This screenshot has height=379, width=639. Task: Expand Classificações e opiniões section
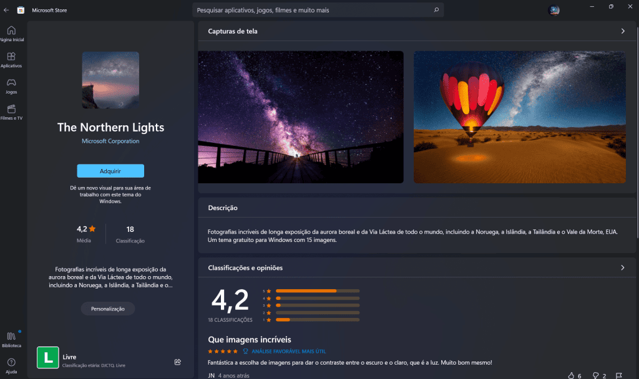(x=622, y=267)
